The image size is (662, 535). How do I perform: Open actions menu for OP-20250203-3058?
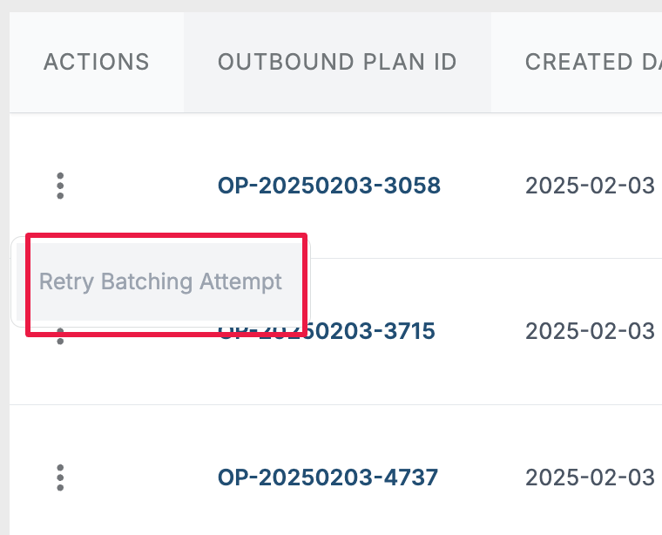pos(60,186)
